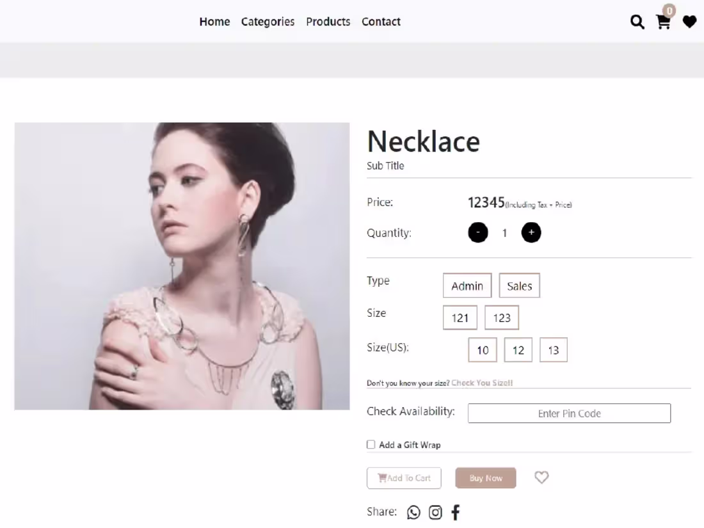The width and height of the screenshot is (704, 528).
Task: Open the Check You Size link
Action: click(481, 382)
